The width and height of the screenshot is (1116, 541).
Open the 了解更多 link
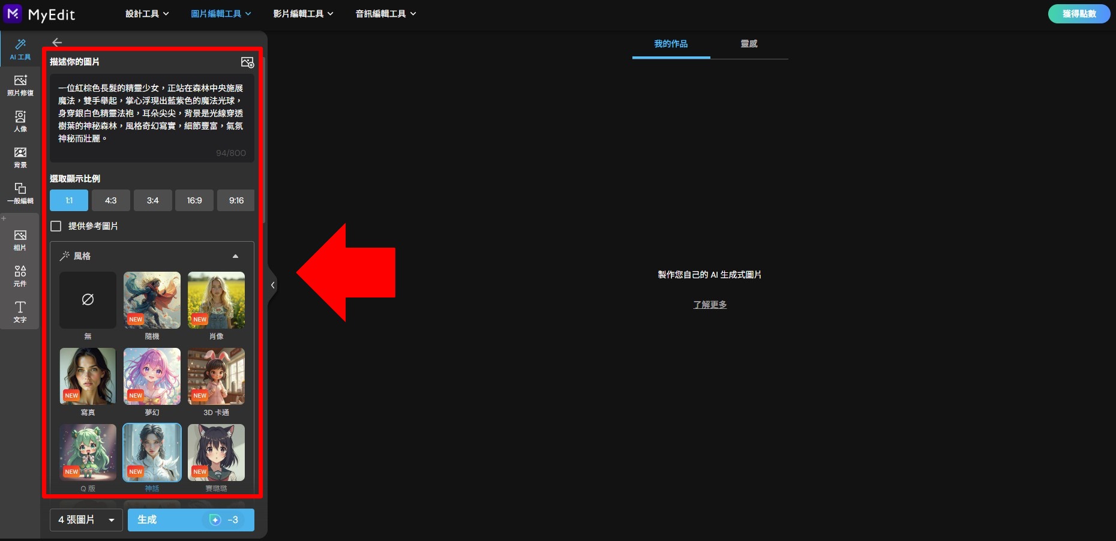pos(710,305)
